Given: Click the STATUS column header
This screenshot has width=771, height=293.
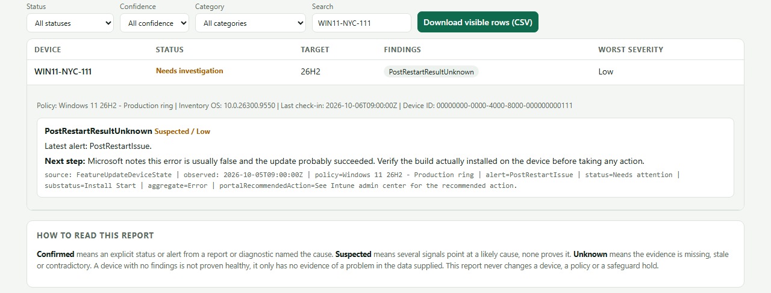Looking at the screenshot, I should (170, 50).
